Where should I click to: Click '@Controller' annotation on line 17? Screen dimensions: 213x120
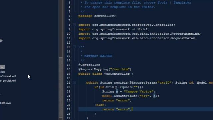click(89, 65)
